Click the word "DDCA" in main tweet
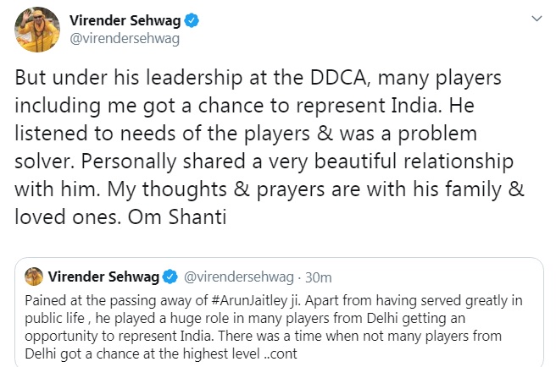Viewport: 556px width, 367px height. pos(340,78)
